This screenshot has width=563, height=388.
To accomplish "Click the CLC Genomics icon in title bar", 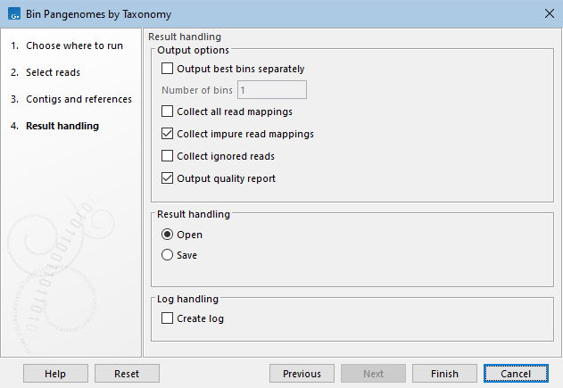I will (x=14, y=14).
